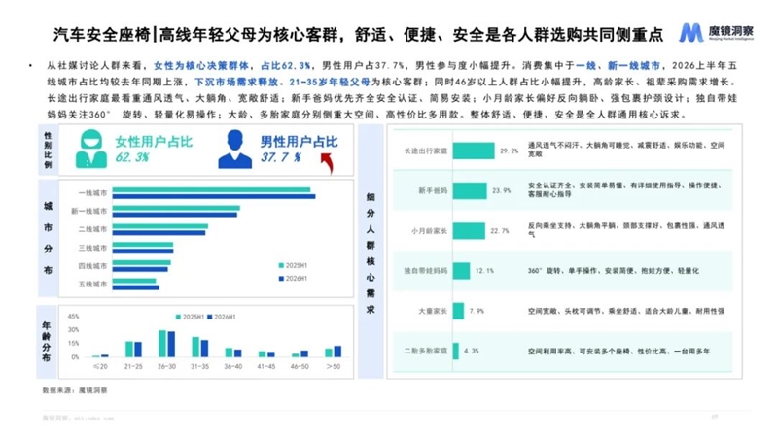The image size is (777, 437).
Task: Click the 37.7% male percentage value
Action: 280,157
